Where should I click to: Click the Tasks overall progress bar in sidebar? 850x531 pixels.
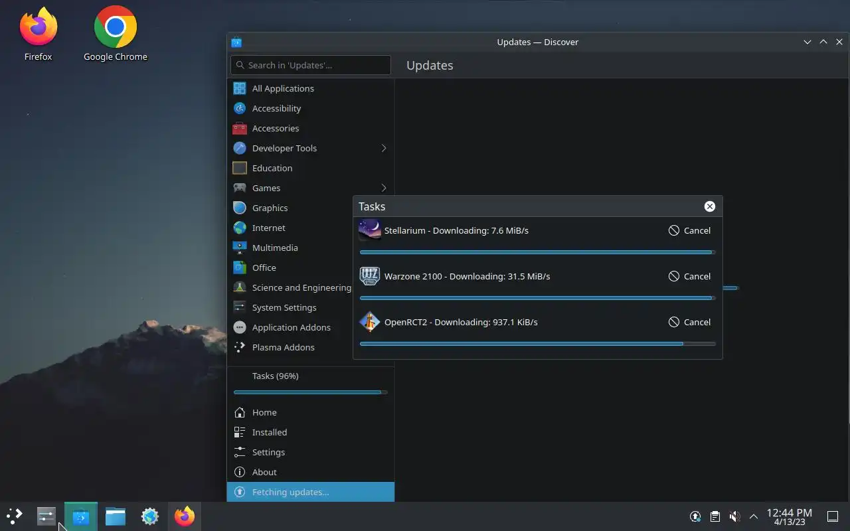[311, 392]
